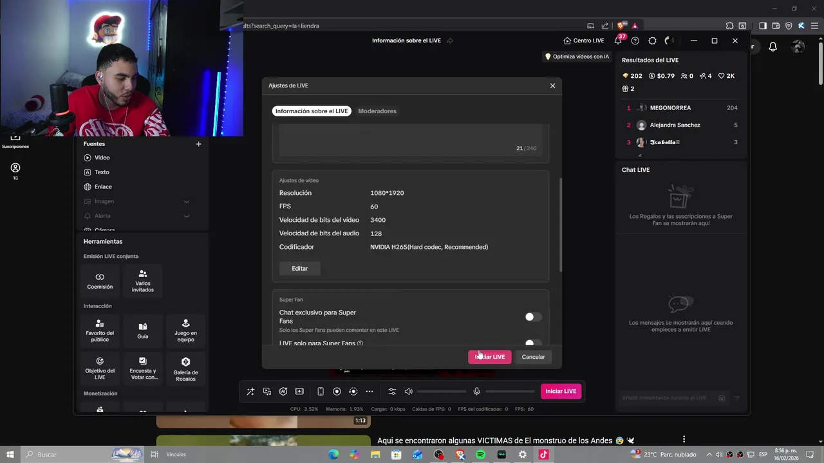Open the Guía tool
The height and width of the screenshot is (463, 824).
[x=143, y=330]
